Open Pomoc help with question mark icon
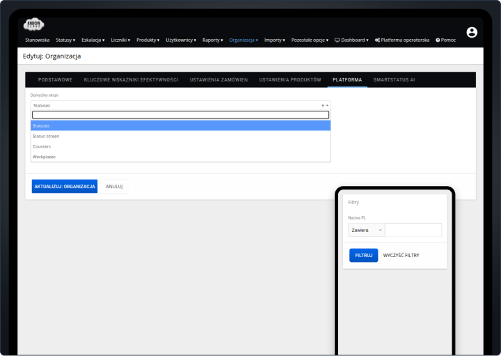This screenshot has height=356, width=501. 446,40
